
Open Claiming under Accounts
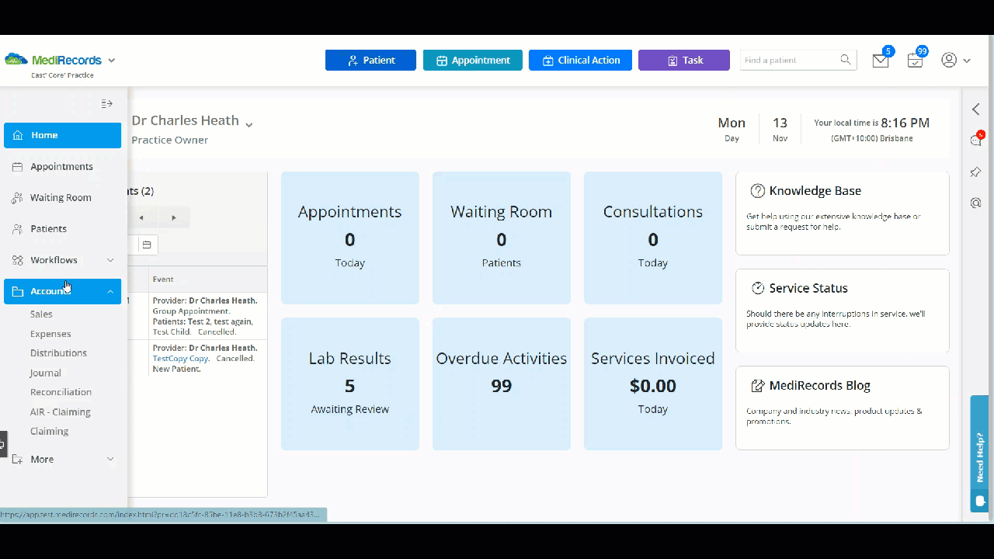[49, 431]
